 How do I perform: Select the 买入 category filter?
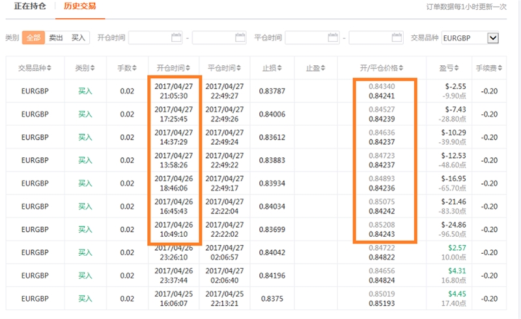(x=78, y=38)
